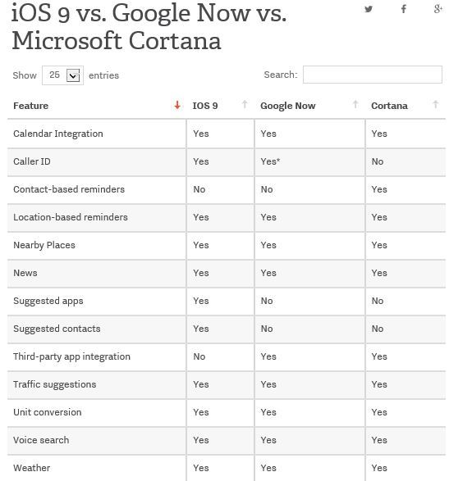Click the Contact-based reminders feature cell
The height and width of the screenshot is (481, 472).
tap(97, 189)
